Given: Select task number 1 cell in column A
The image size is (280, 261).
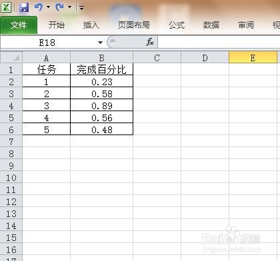Looking at the screenshot, I should [46, 81].
